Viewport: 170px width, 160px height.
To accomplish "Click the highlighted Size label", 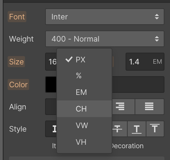I will pos(16,62).
